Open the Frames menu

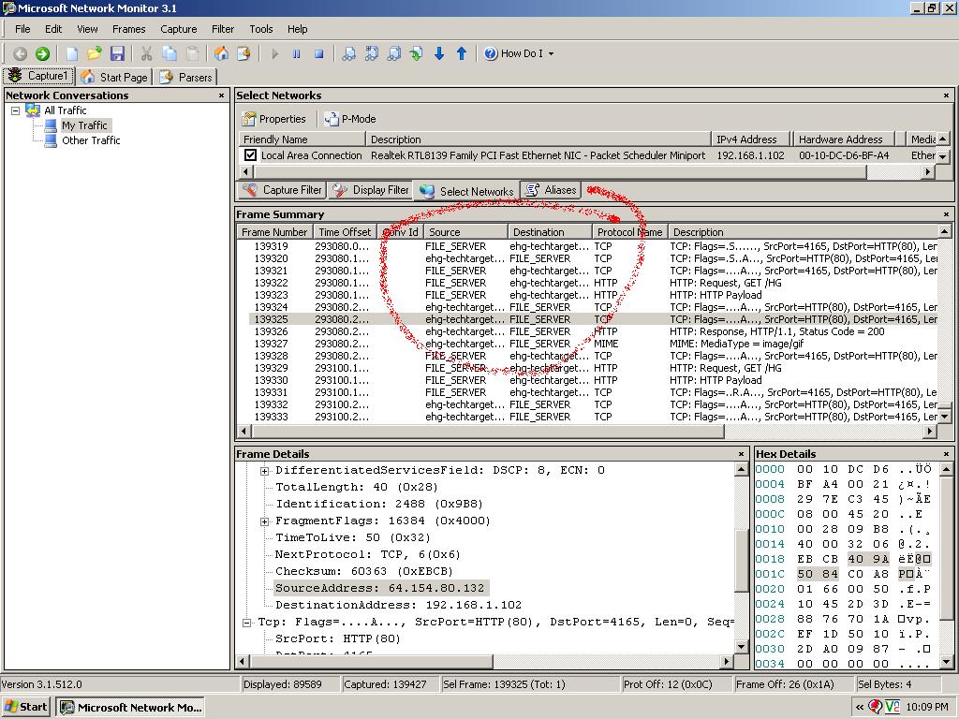[128, 29]
